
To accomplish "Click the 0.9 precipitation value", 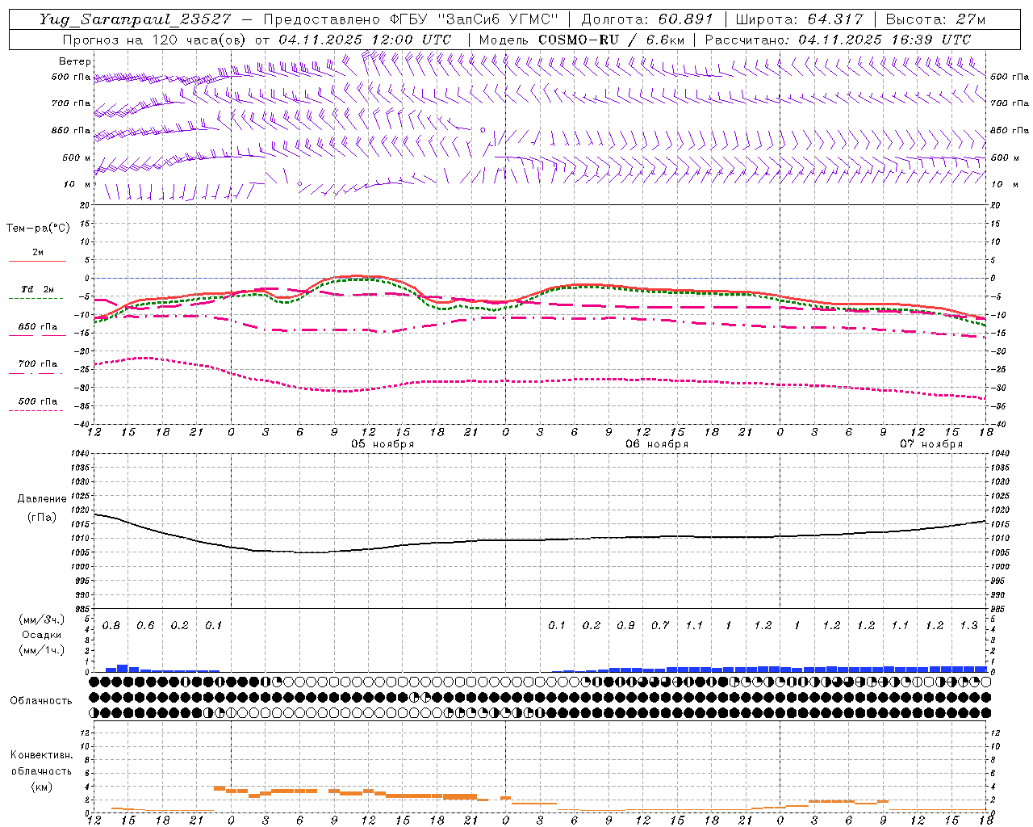I will click(625, 626).
